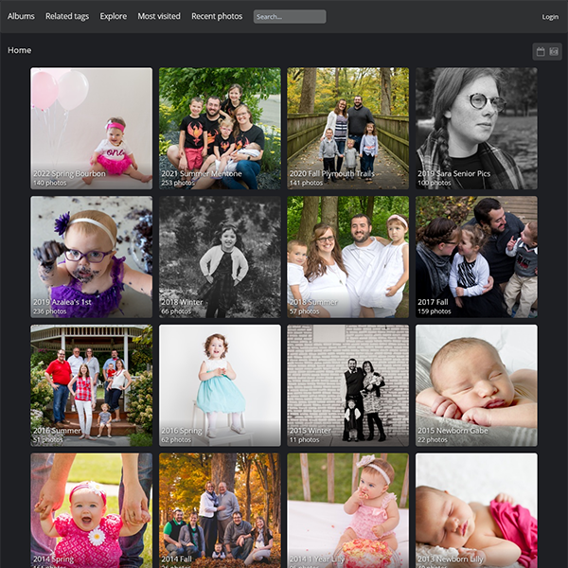Open the 2016 Spring album
This screenshot has width=568, height=568.
point(220,385)
